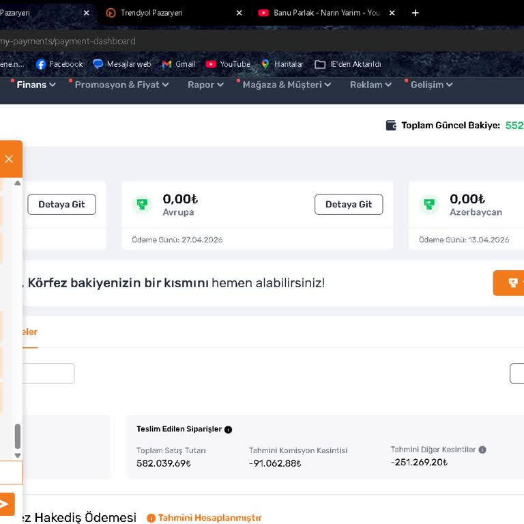Viewport: 524px width, 524px height.
Task: Click the side panel scrollbar thumb
Action: pos(18,436)
